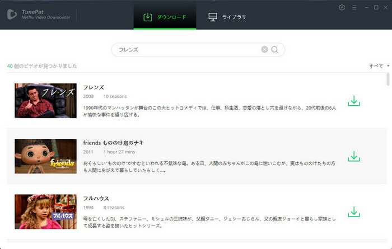Download the フルハウス series
Viewport: 392px width, 249px height.
tap(354, 212)
